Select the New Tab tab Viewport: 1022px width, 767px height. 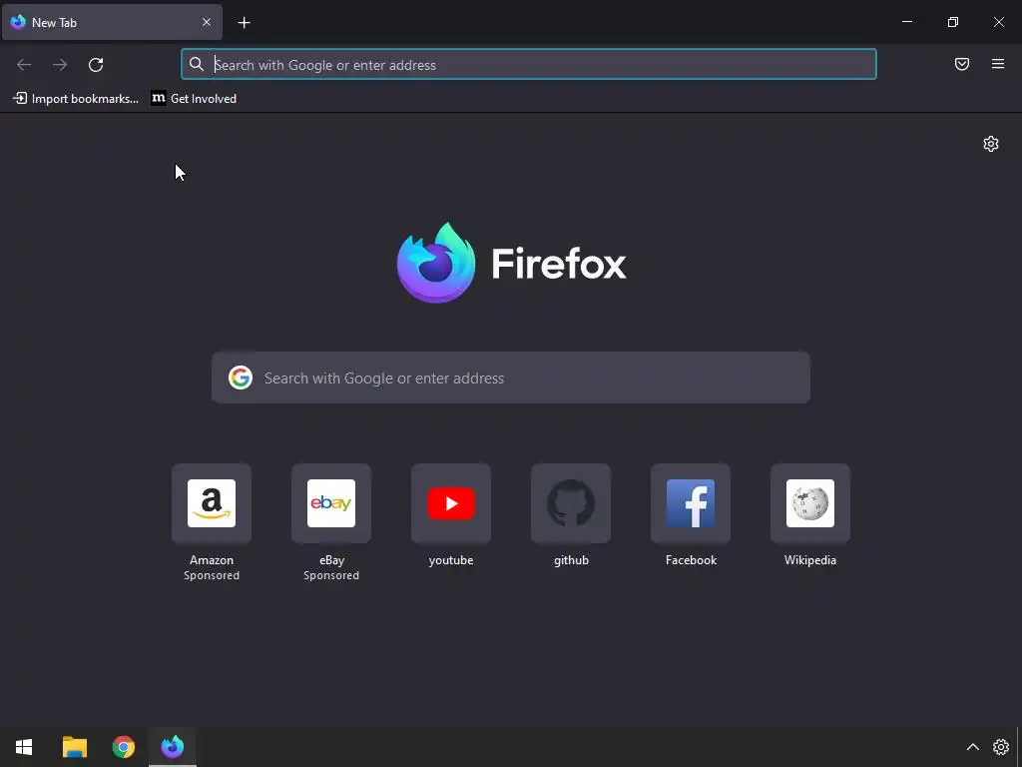112,22
